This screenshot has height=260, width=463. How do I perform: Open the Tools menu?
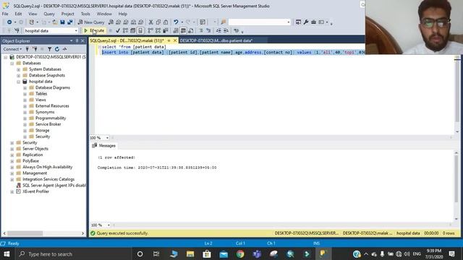pyautogui.click(x=85, y=14)
